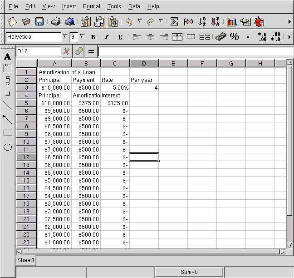Click the Print icon
The image size is (294, 278).
click(x=55, y=21)
